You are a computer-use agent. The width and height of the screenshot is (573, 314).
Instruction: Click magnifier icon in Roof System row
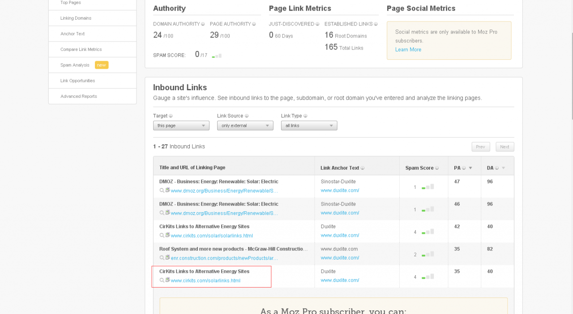click(x=162, y=258)
